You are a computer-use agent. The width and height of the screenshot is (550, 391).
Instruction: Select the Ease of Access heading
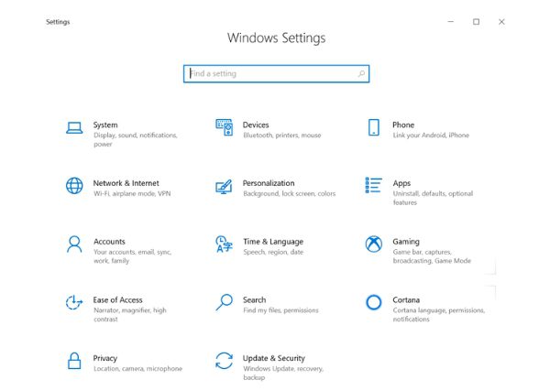(x=117, y=300)
